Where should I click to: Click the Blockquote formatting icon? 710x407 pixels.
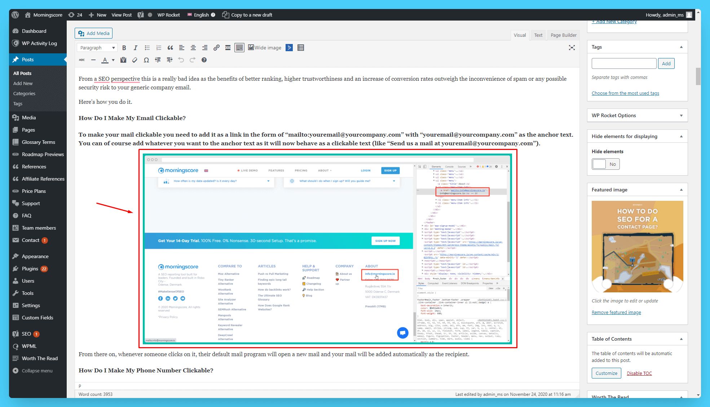point(170,47)
